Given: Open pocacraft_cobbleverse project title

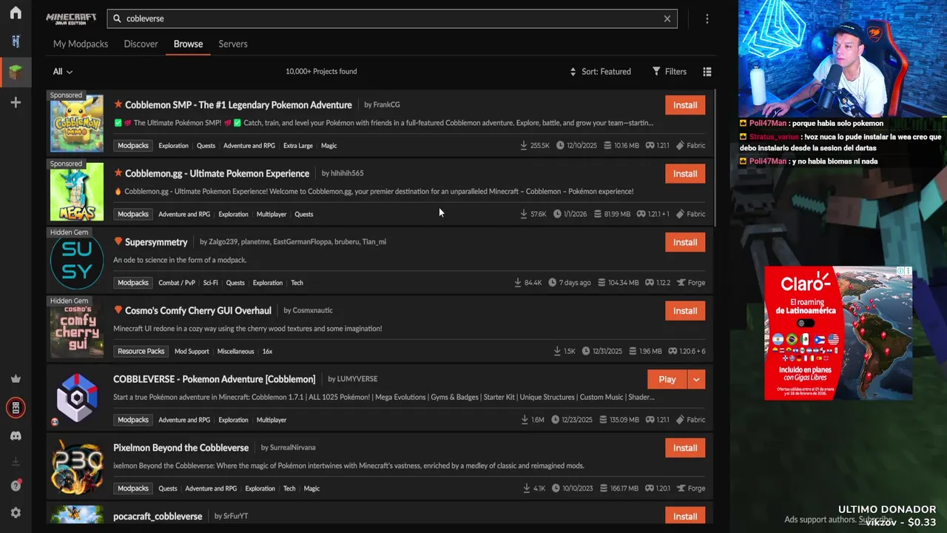Looking at the screenshot, I should (x=158, y=516).
